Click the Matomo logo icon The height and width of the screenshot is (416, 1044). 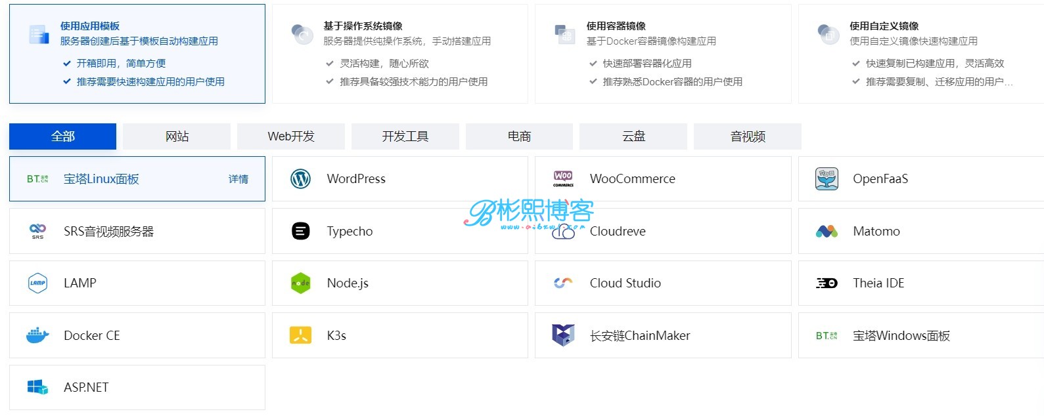[x=827, y=231]
